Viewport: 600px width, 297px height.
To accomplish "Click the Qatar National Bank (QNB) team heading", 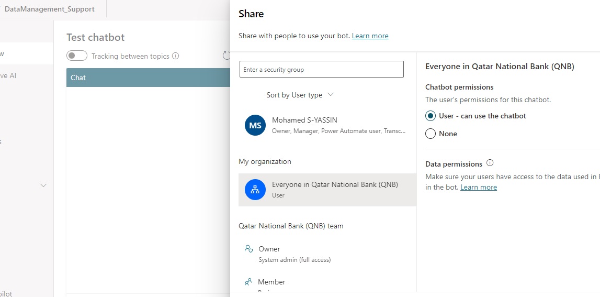I will coord(291,226).
